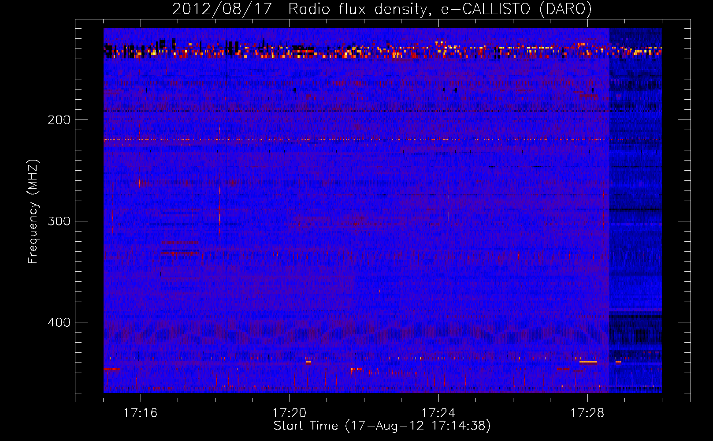
Task: Click the '400' frequency tick label
Action: click(59, 322)
